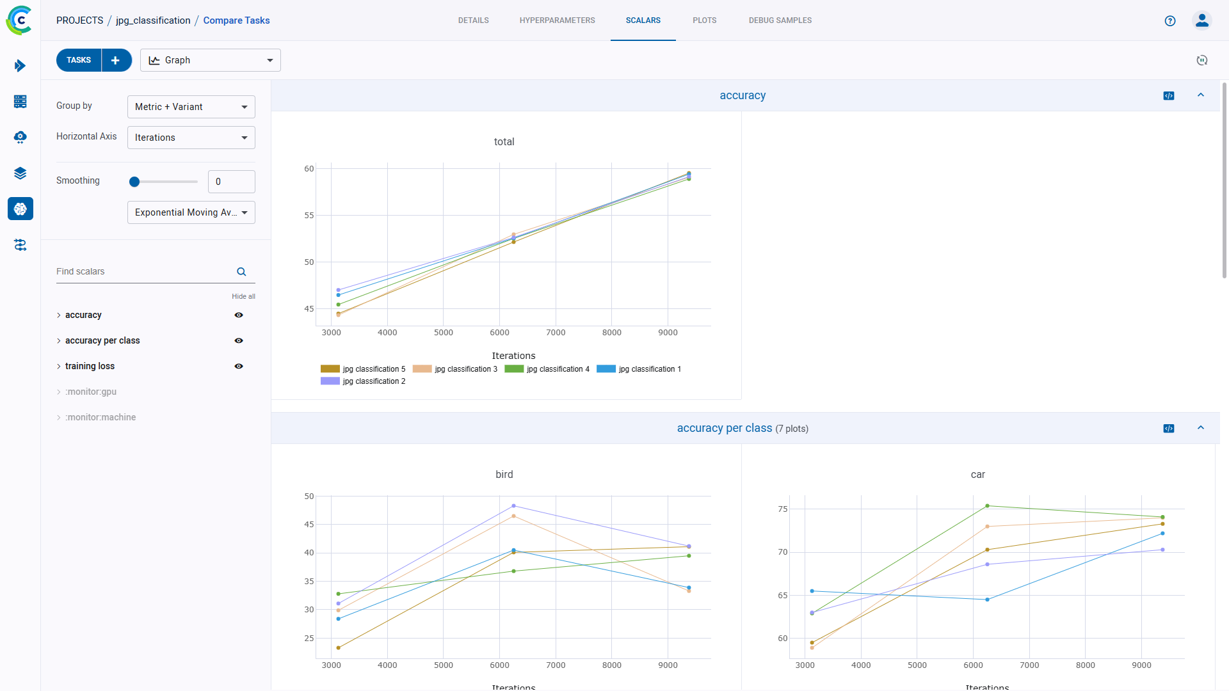Click the TASKS button
Image resolution: width=1229 pixels, height=691 pixels.
pos(77,60)
